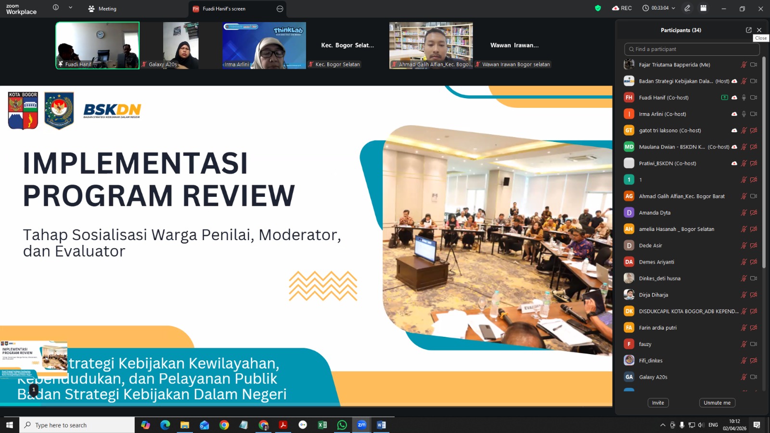Image resolution: width=770 pixels, height=433 pixels.
Task: Toggle my camera in Fajar Triutama row
Action: click(754, 64)
